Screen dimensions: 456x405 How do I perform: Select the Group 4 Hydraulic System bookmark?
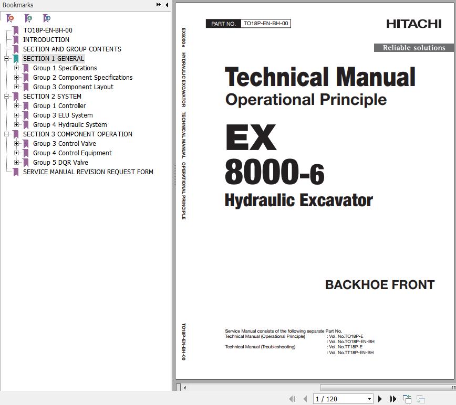pyautogui.click(x=69, y=125)
